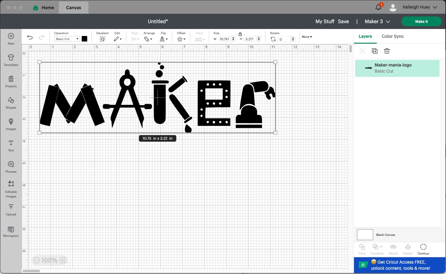This screenshot has width=446, height=274.
Task: Duplicate the selected layer
Action: (x=375, y=51)
